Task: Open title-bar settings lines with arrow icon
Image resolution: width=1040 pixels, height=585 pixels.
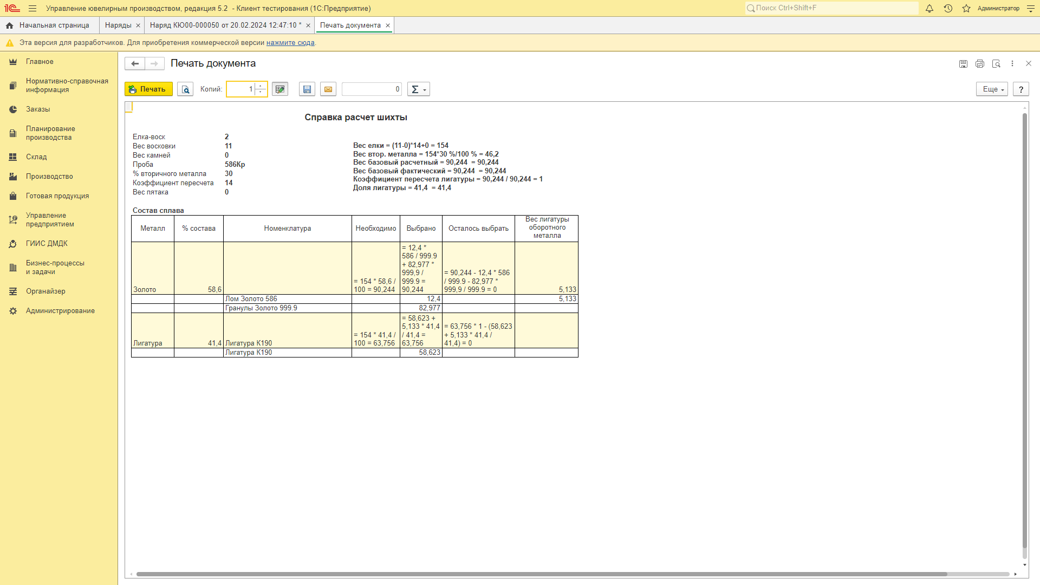Action: pyautogui.click(x=1031, y=8)
